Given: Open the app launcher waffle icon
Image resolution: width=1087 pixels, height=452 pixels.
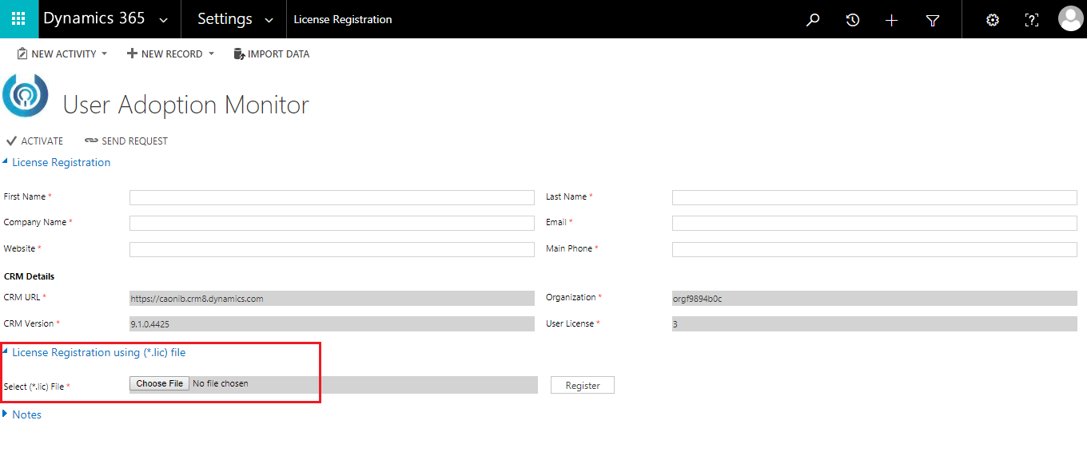Looking at the screenshot, I should pyautogui.click(x=19, y=19).
